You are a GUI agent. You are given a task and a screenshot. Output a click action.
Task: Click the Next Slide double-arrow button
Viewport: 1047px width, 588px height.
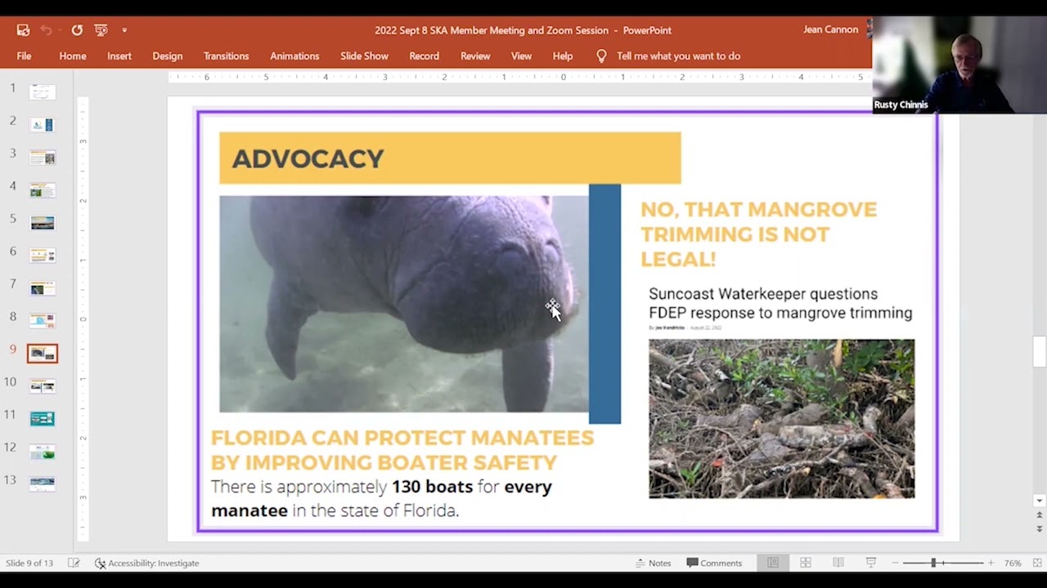click(x=1040, y=528)
